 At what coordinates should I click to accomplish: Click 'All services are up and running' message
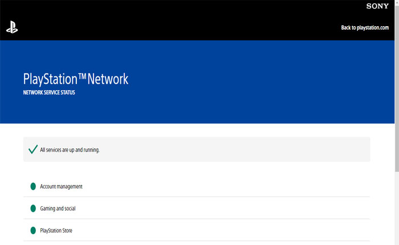tap(70, 150)
